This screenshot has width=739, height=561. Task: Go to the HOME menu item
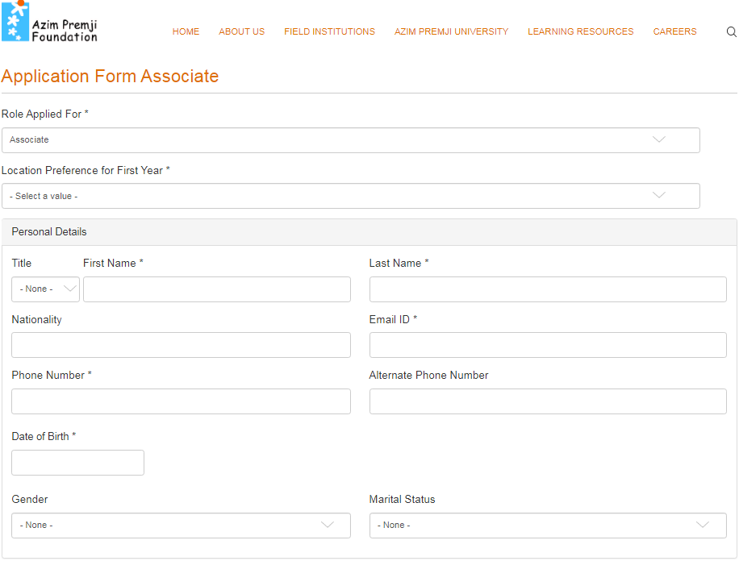click(186, 31)
